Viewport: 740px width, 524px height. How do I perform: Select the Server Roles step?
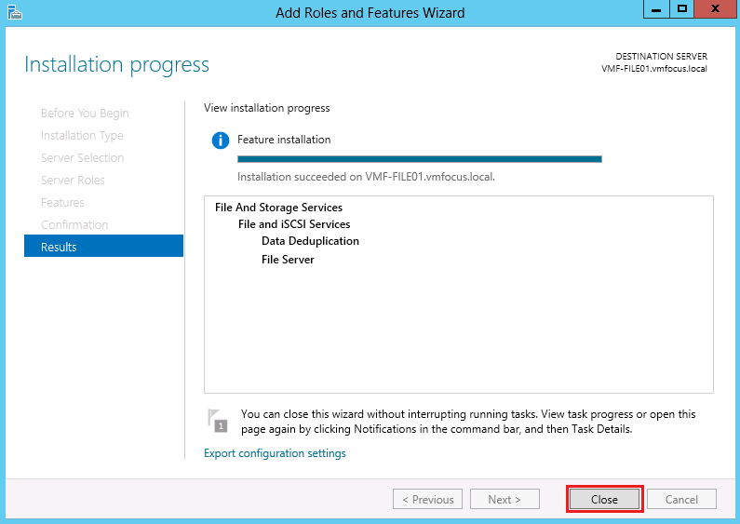73,180
